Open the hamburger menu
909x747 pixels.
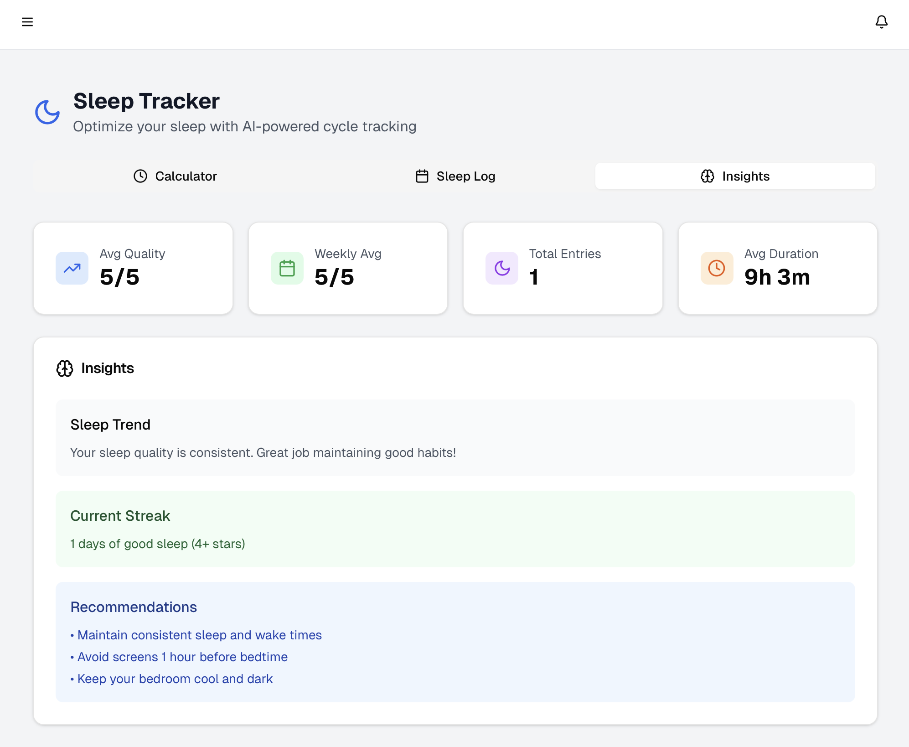pos(27,22)
